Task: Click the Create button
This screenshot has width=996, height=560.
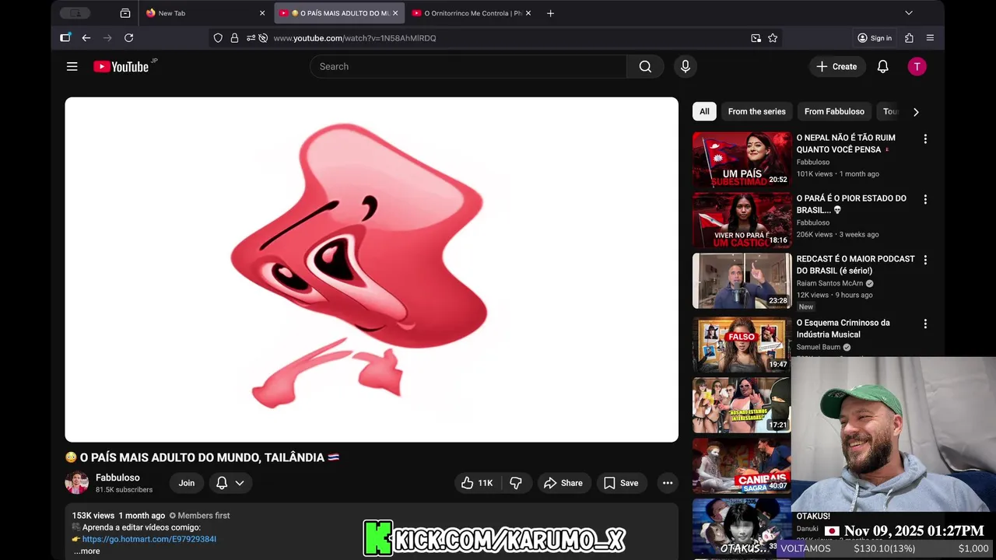Action: 836,67
